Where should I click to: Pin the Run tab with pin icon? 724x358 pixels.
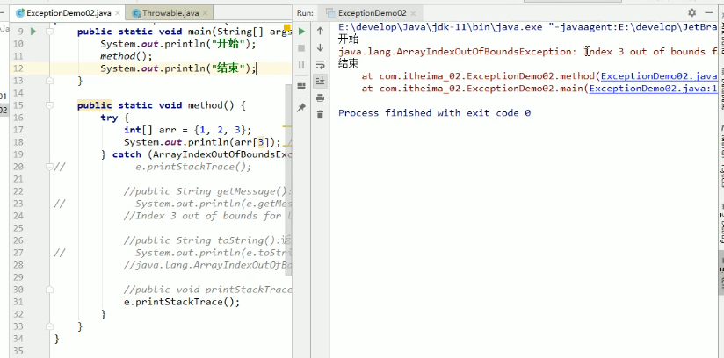pos(301,108)
